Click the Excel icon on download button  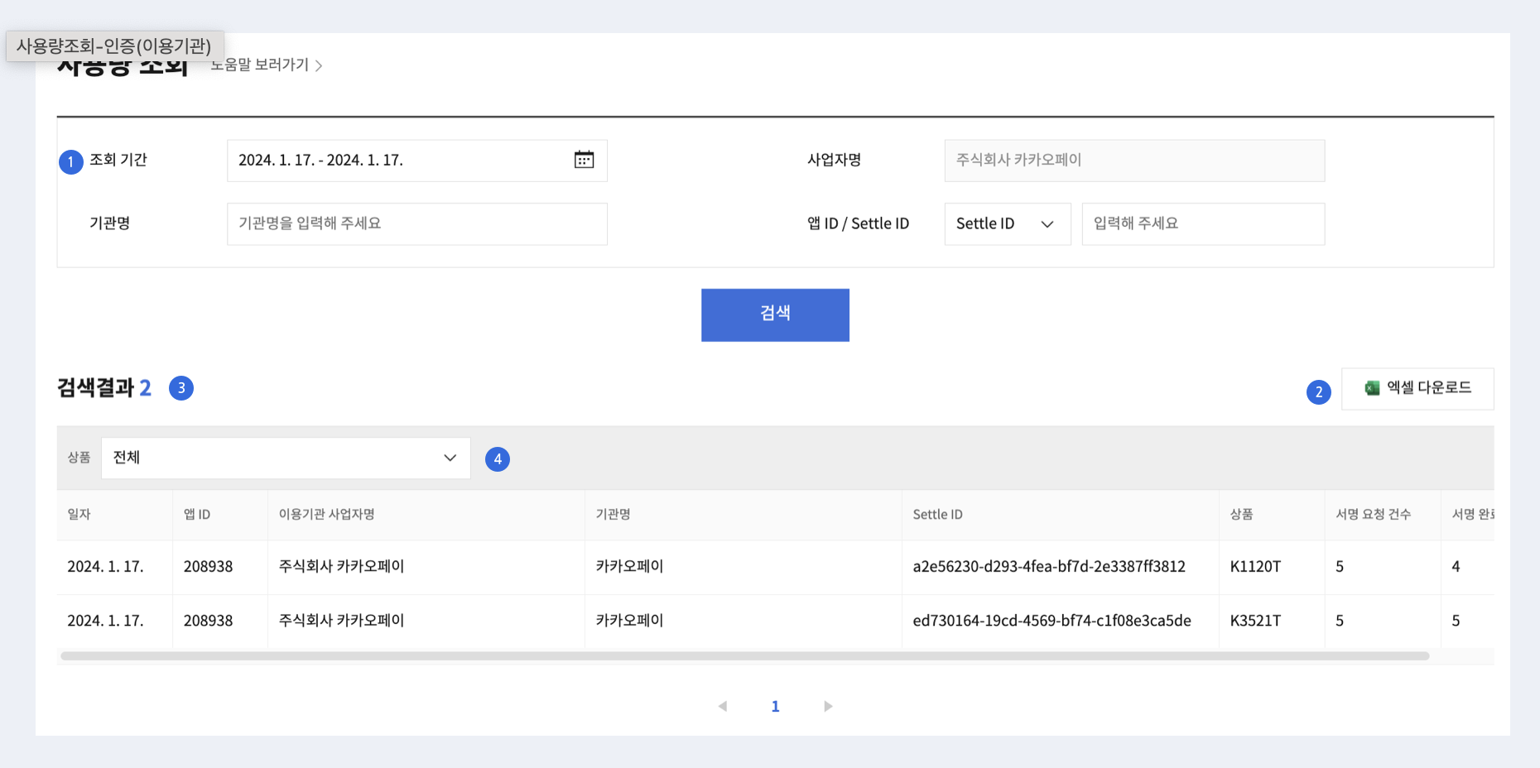pos(1372,388)
